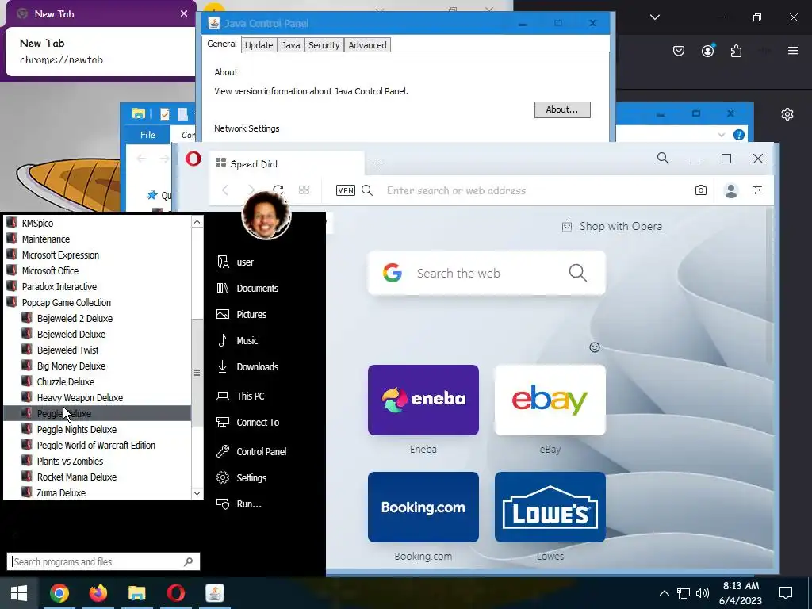Go back in Opera navigation
The image size is (812, 609).
pos(225,190)
